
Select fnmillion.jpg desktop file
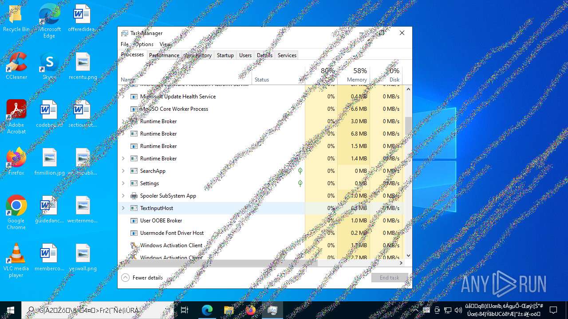click(x=49, y=162)
